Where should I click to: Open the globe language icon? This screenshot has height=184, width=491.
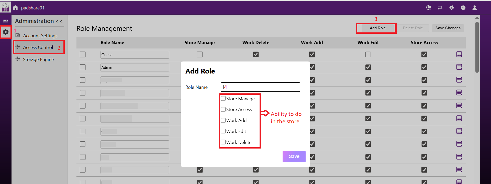(x=429, y=8)
